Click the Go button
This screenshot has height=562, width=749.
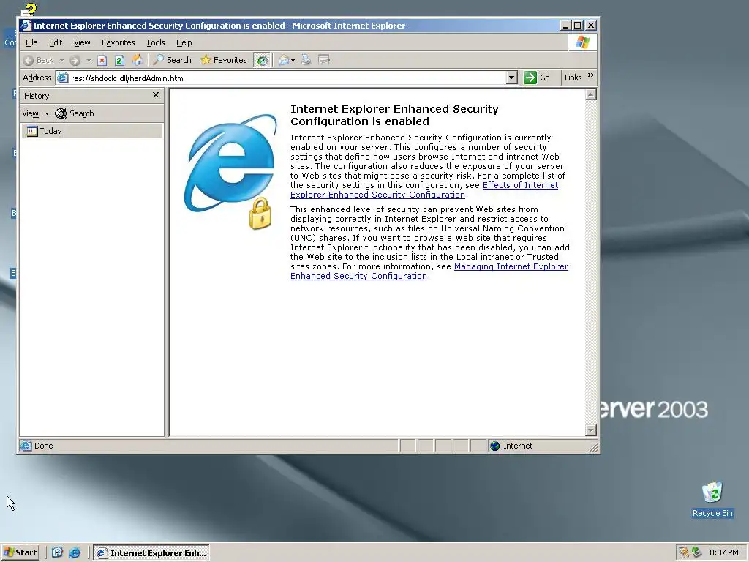coord(537,78)
